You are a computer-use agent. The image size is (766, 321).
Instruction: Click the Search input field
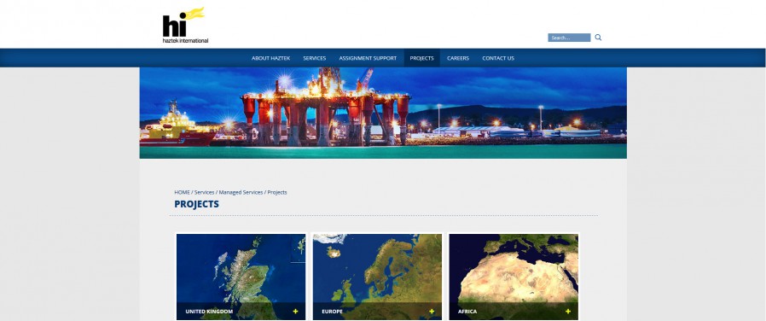569,38
